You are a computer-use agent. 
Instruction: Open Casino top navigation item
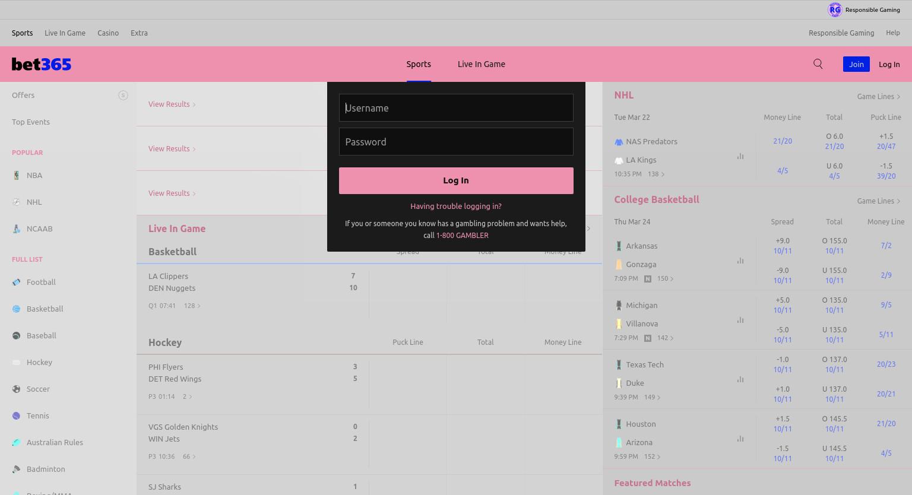[108, 33]
